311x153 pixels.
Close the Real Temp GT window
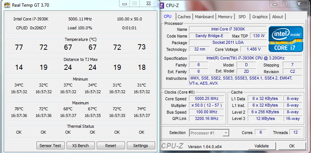148,4
